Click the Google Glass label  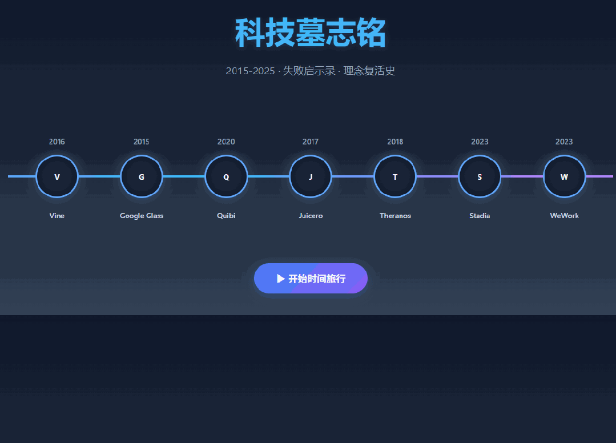(x=142, y=216)
